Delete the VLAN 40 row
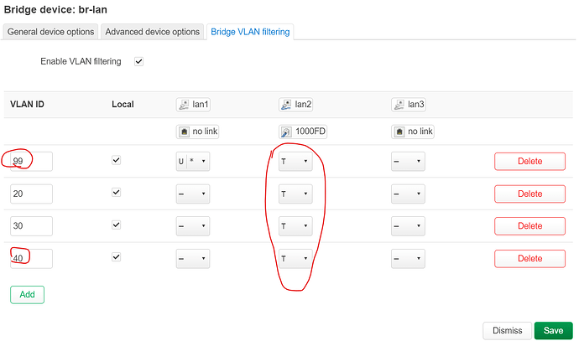Image resolution: width=579 pixels, height=341 pixels. point(529,258)
